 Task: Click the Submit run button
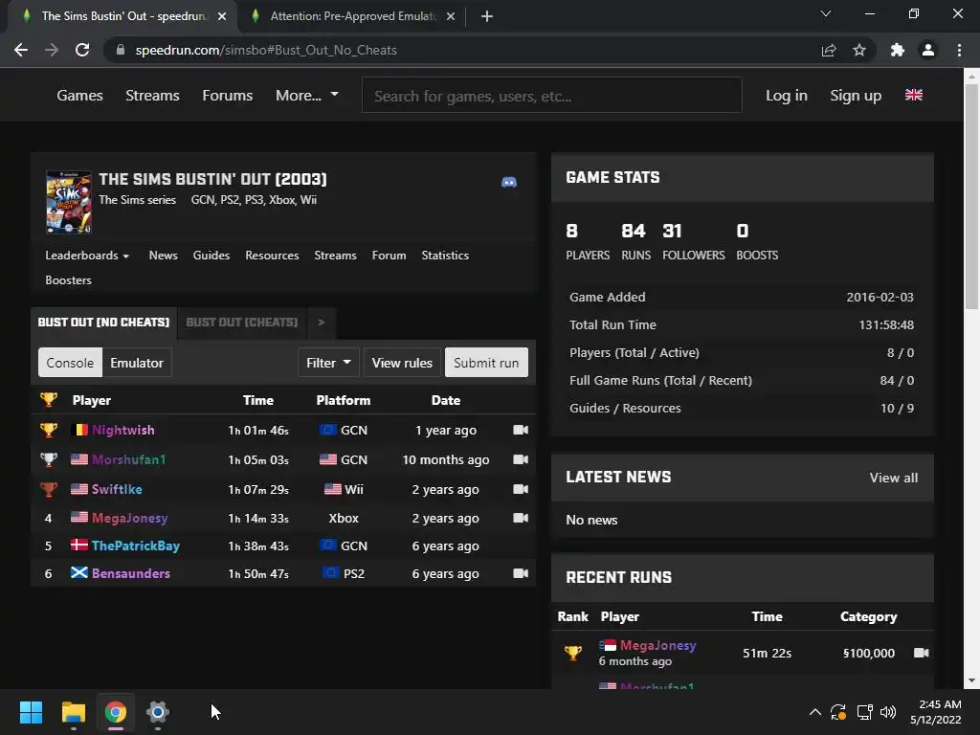(x=486, y=363)
